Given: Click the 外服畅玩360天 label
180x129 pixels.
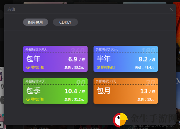Looking at the screenshot, I should click(36, 49).
